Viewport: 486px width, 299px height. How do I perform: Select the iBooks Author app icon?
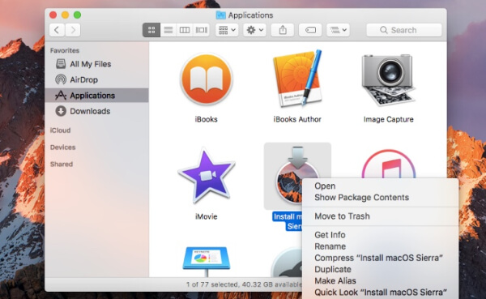tap(297, 79)
